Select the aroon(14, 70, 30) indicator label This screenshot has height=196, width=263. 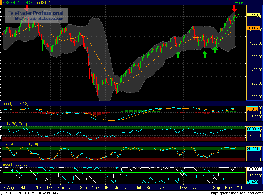click(x=15, y=164)
